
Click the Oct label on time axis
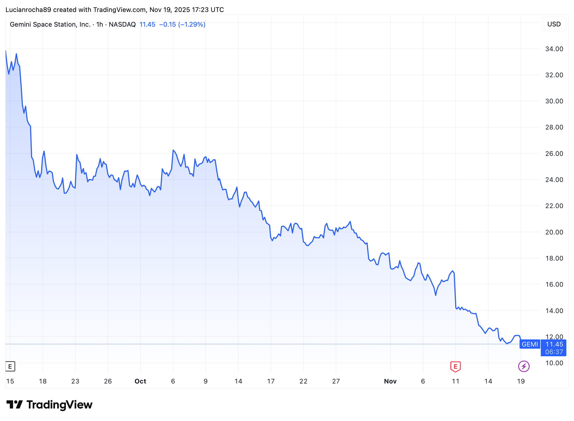click(140, 381)
